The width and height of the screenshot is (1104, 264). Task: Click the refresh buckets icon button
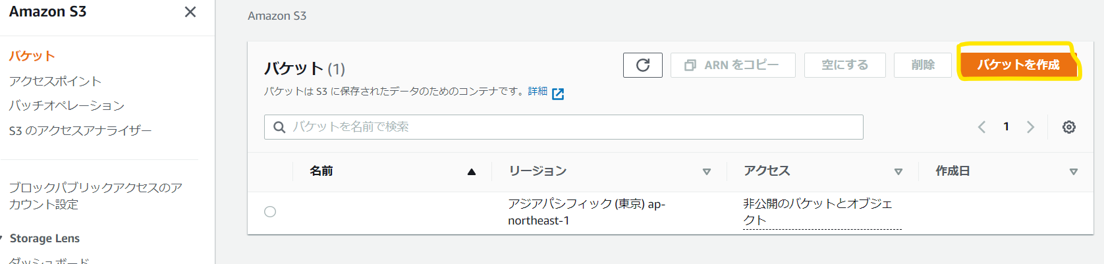pos(642,65)
